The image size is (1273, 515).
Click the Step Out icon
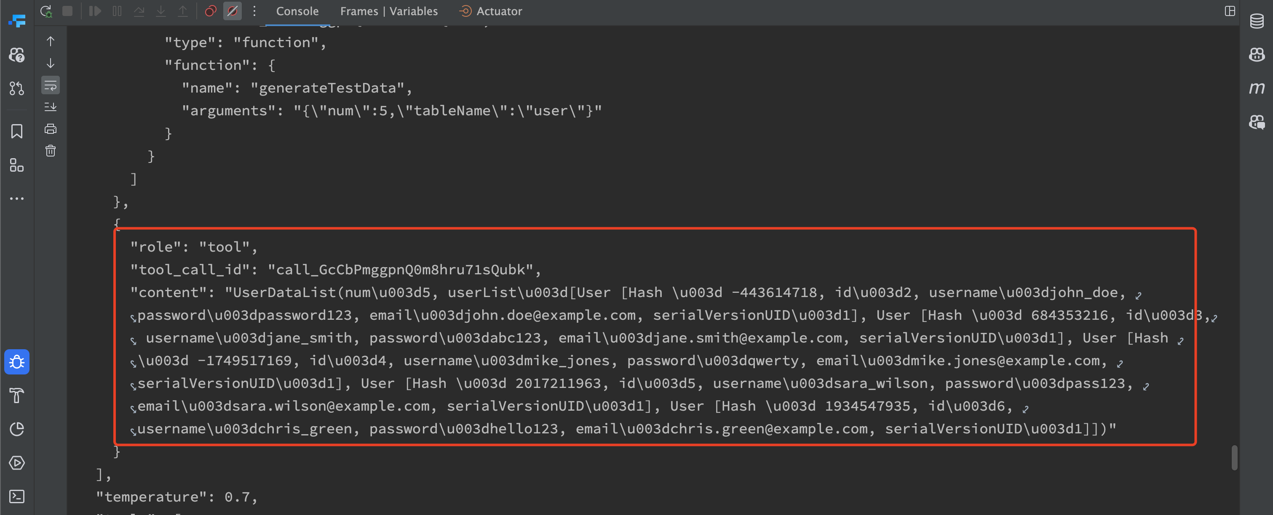pyautogui.click(x=183, y=11)
